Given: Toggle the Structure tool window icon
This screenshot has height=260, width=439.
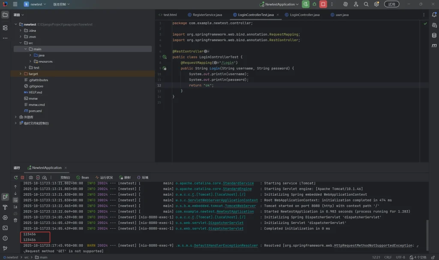Looking at the screenshot, I should pyautogui.click(x=5, y=27).
